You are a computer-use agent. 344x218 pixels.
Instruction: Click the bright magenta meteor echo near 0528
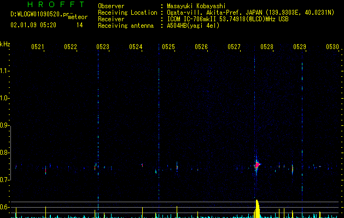click(x=257, y=165)
